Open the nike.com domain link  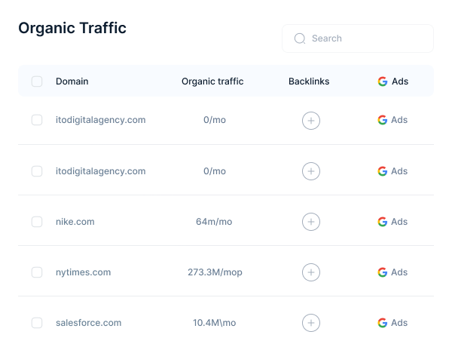75,222
